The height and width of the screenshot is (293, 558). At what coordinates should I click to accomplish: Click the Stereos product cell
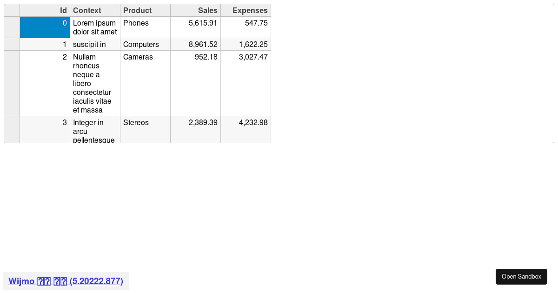(145, 129)
